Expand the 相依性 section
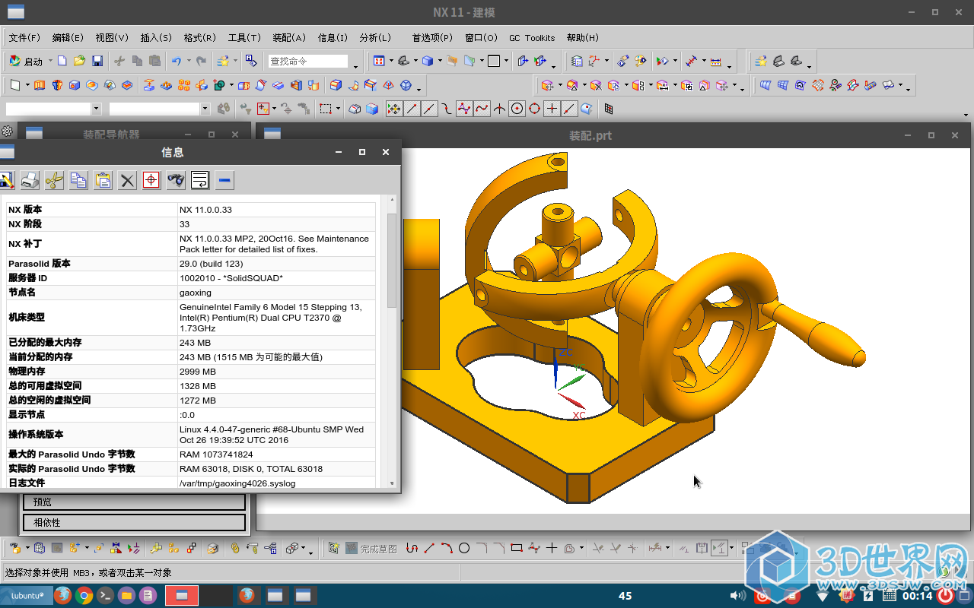The height and width of the screenshot is (608, 974). tap(134, 522)
